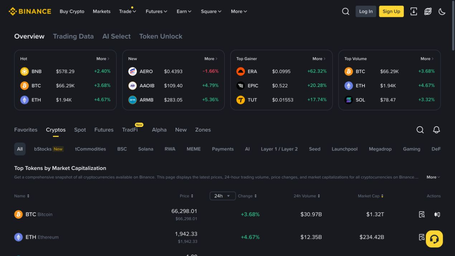The image size is (455, 256).
Task: Toggle dark mode moon icon
Action: point(442,11)
